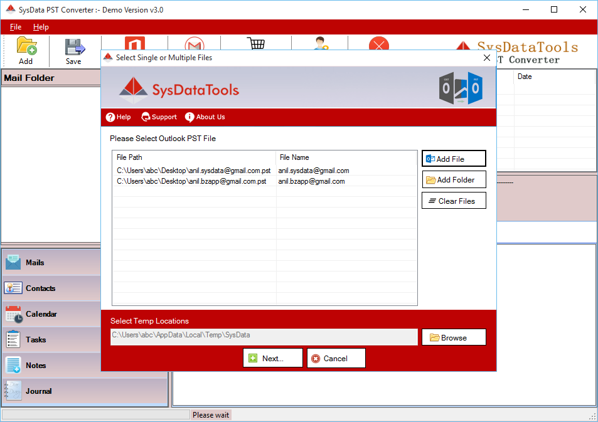Click the SysDataTools logo in dialog banner
598x422 pixels.
(179, 90)
